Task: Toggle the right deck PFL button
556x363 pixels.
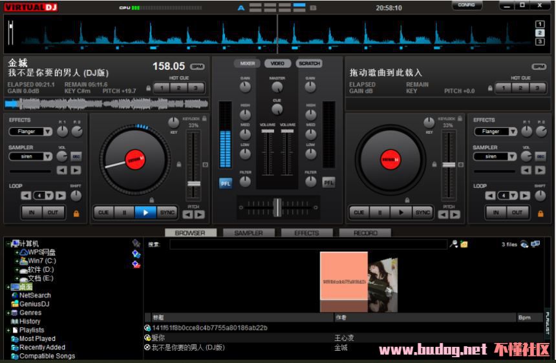Action: (328, 183)
